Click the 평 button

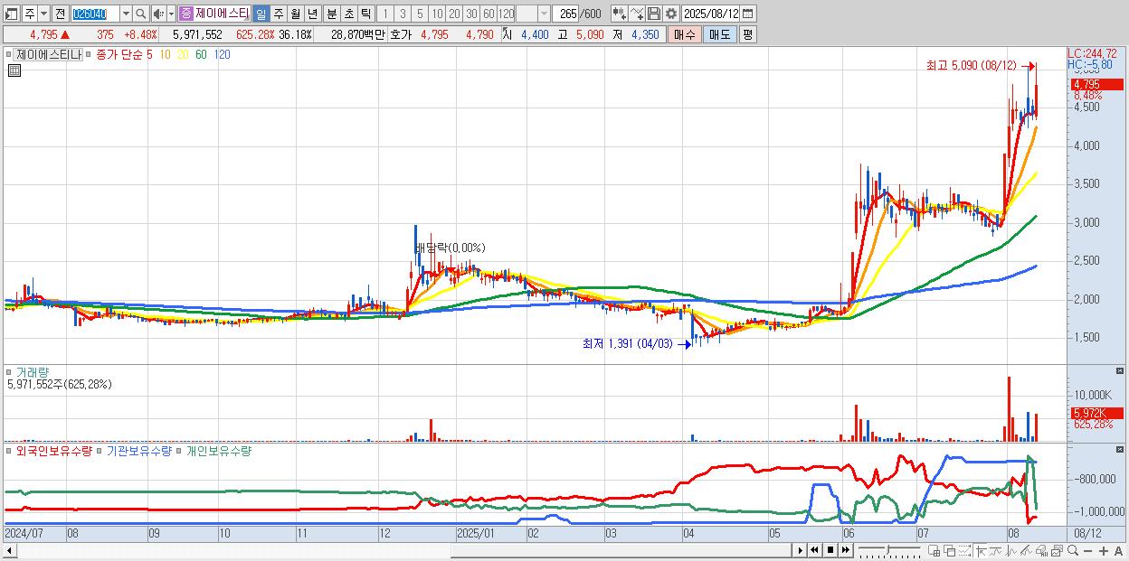click(x=747, y=34)
